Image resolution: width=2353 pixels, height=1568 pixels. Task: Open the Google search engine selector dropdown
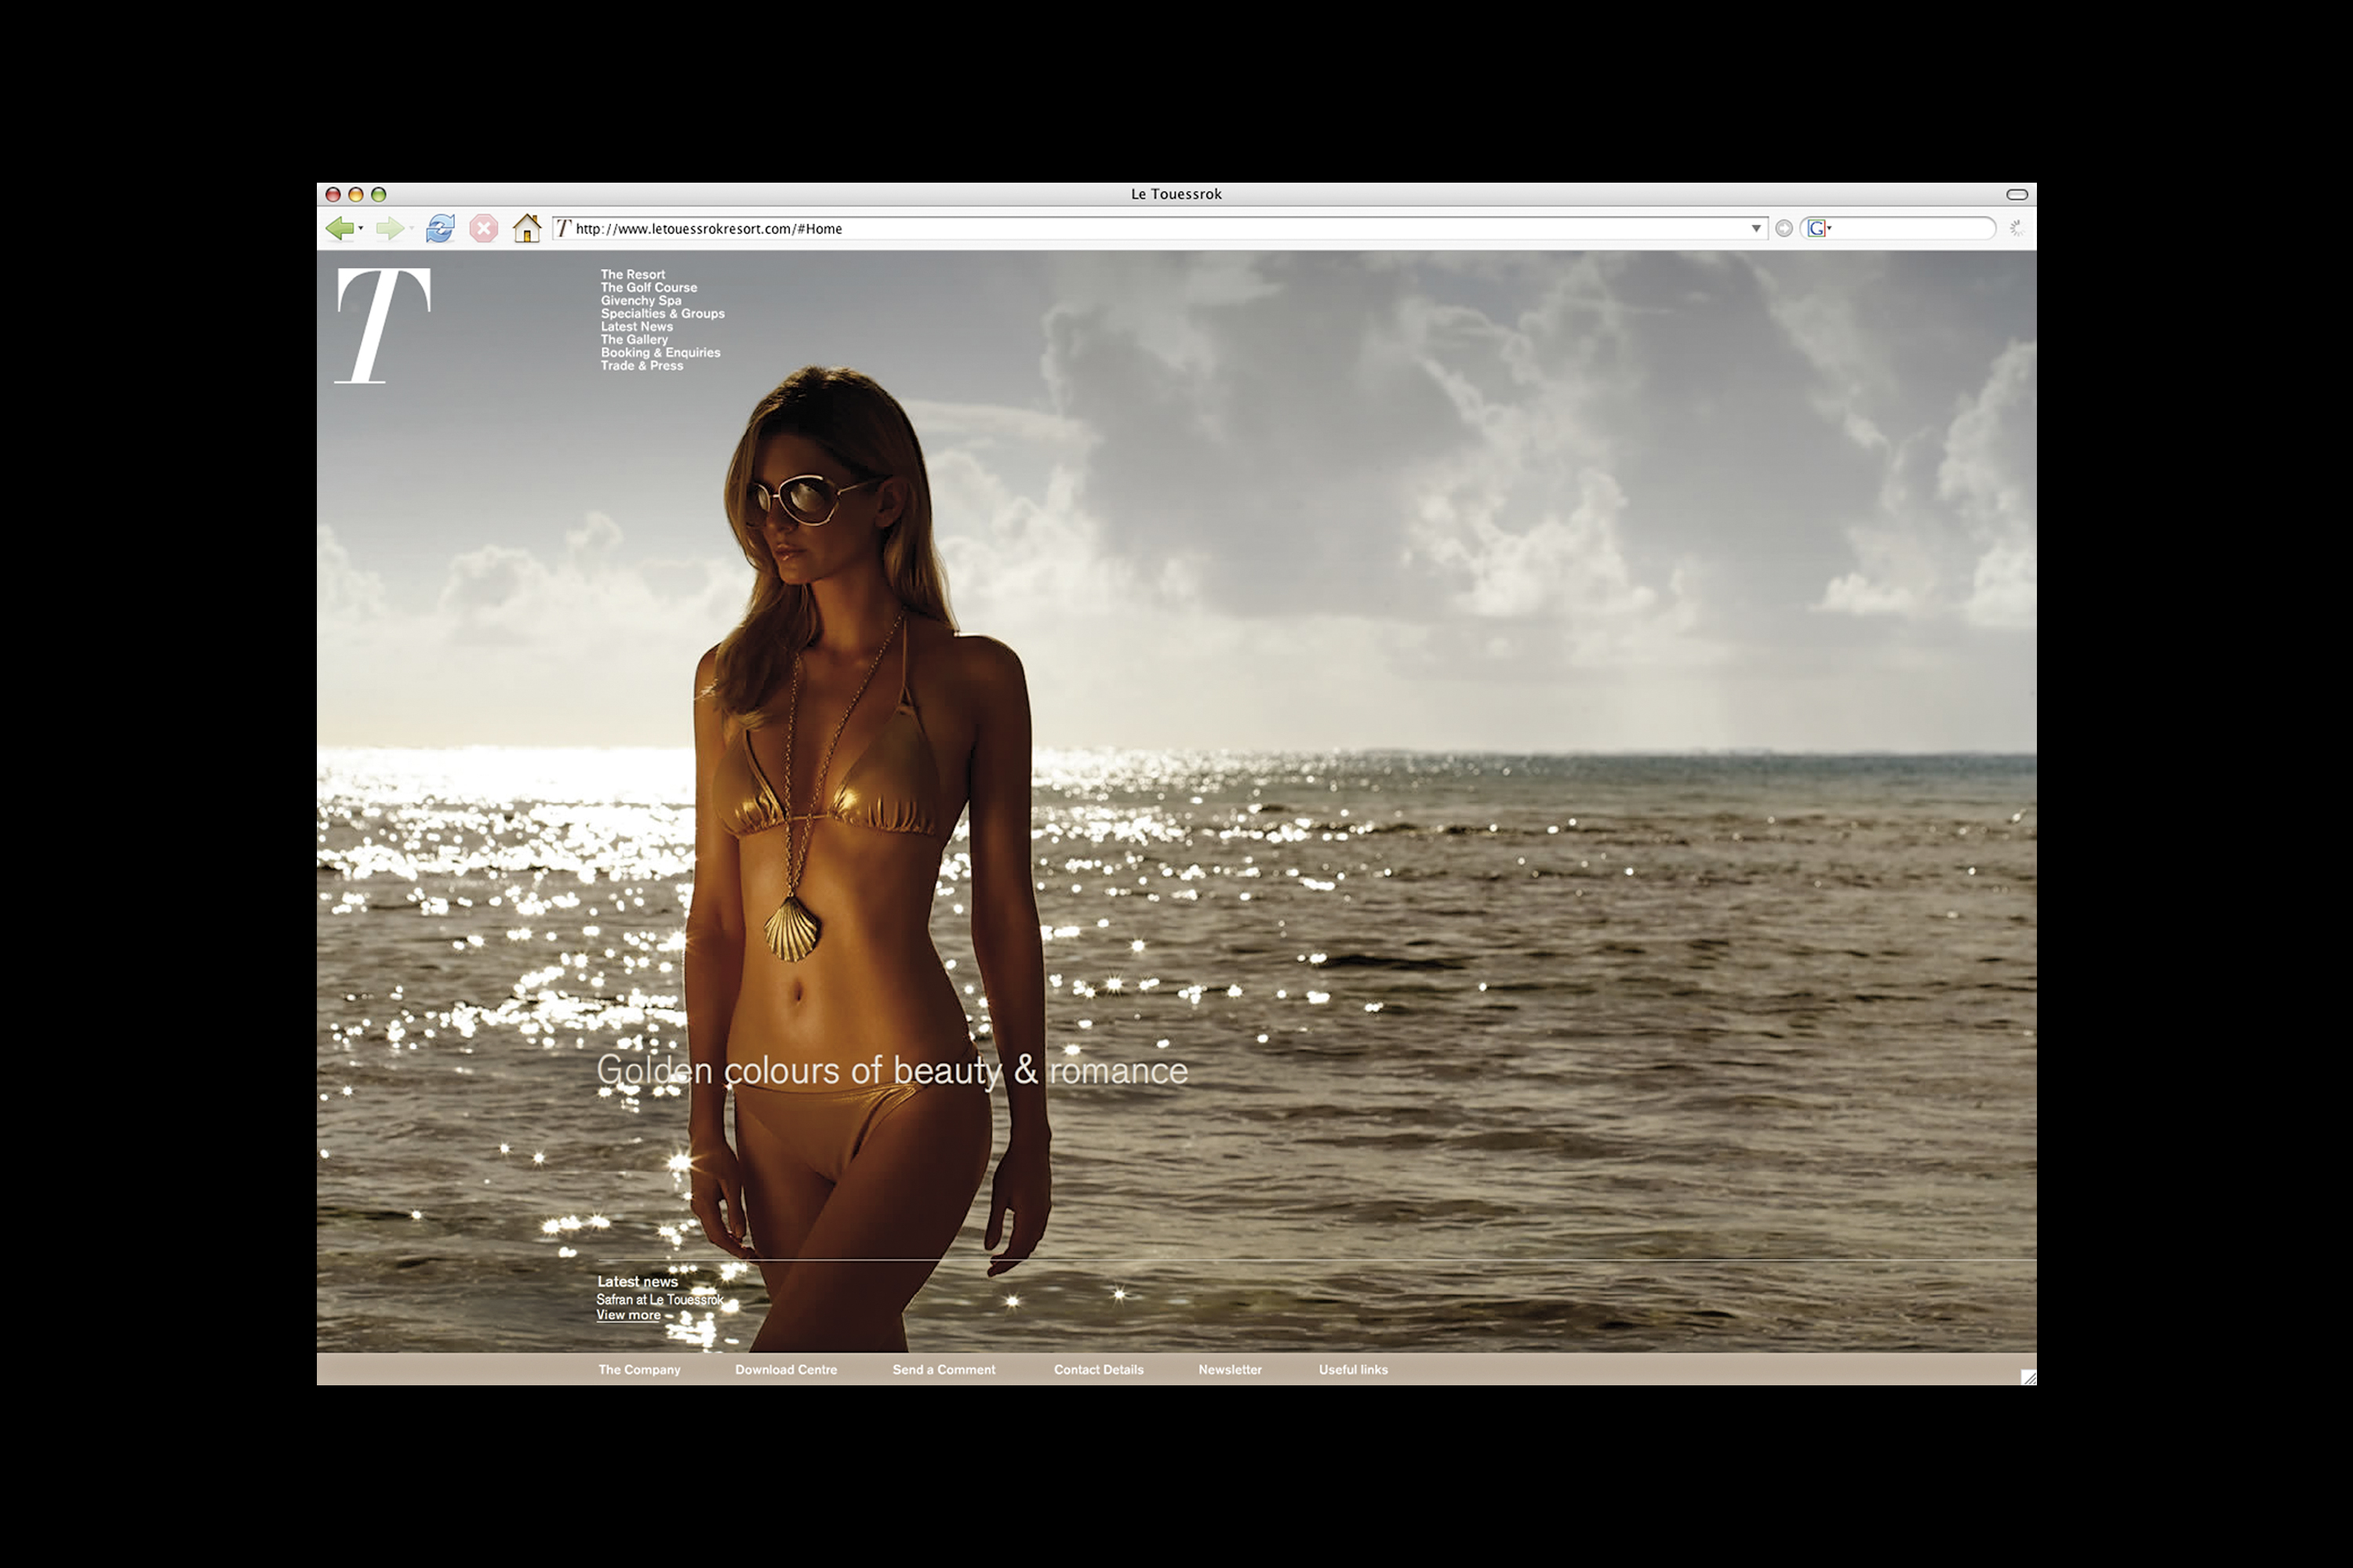(1819, 229)
